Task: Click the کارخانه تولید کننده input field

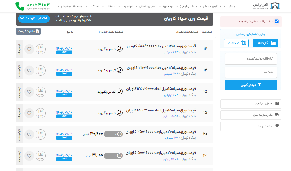Action: [251, 59]
